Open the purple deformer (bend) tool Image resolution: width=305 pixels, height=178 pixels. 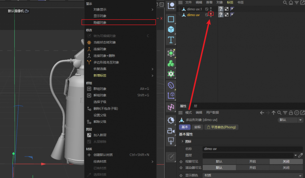click(x=171, y=85)
